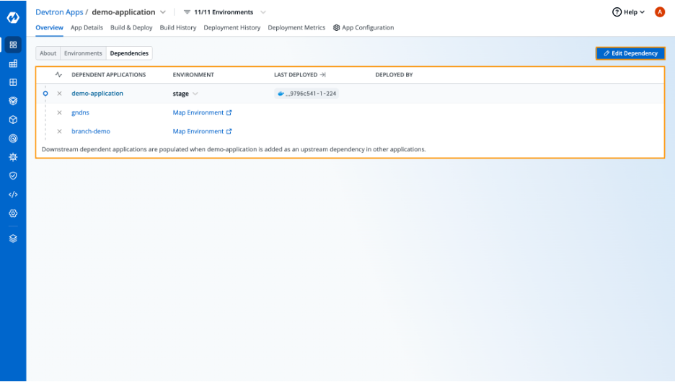Image resolution: width=675 pixels, height=382 pixels.
Task: Expand the stage environment dropdown
Action: [x=195, y=94]
